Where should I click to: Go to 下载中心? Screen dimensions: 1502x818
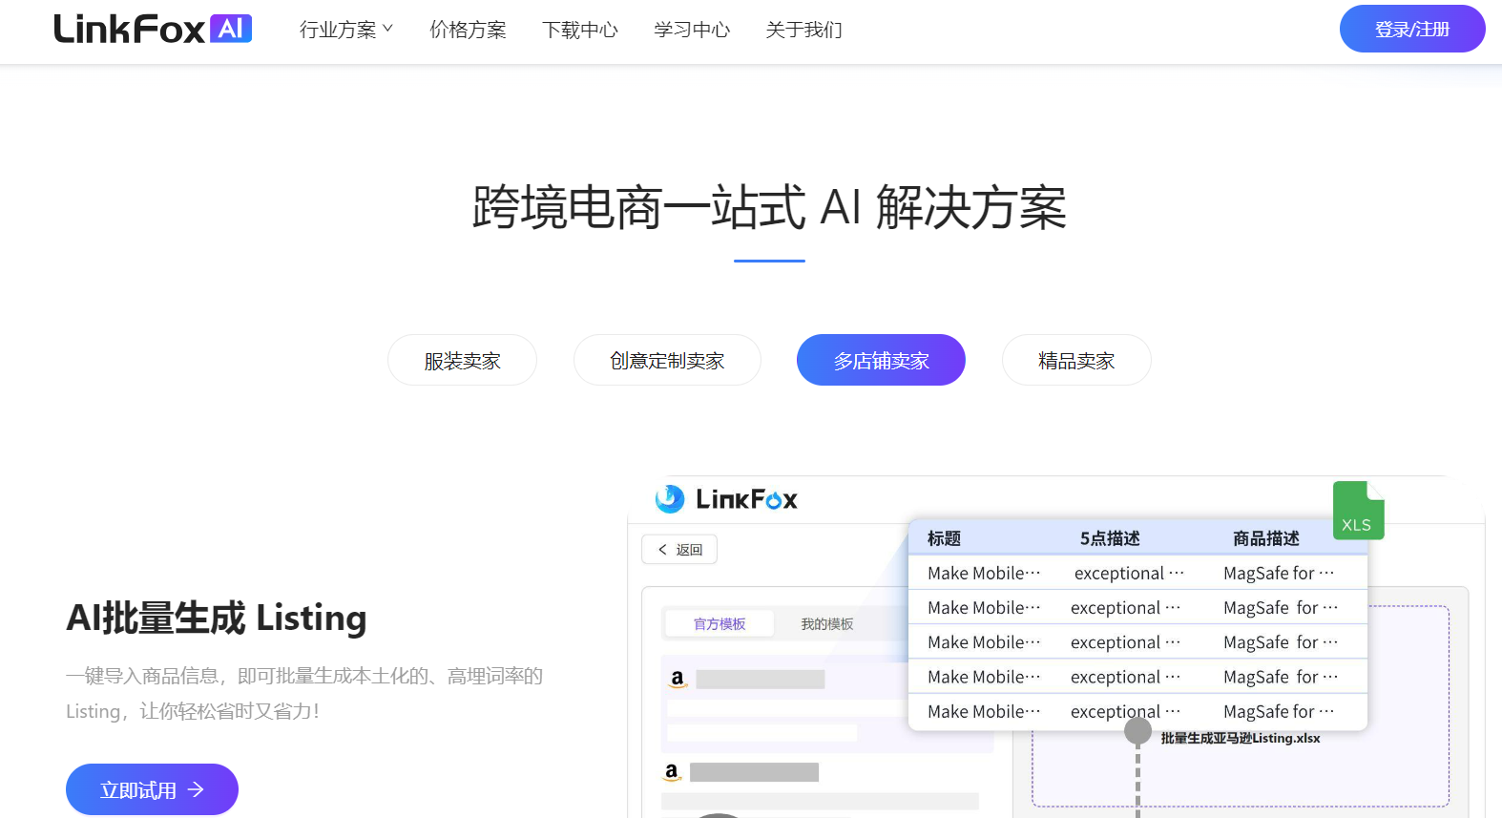[x=580, y=30]
